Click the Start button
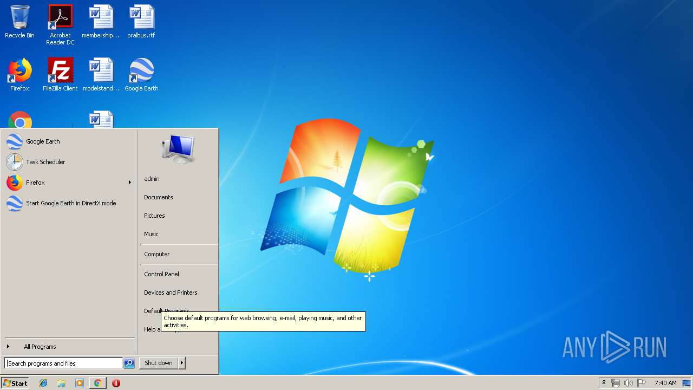693x390 pixels. (x=15, y=383)
